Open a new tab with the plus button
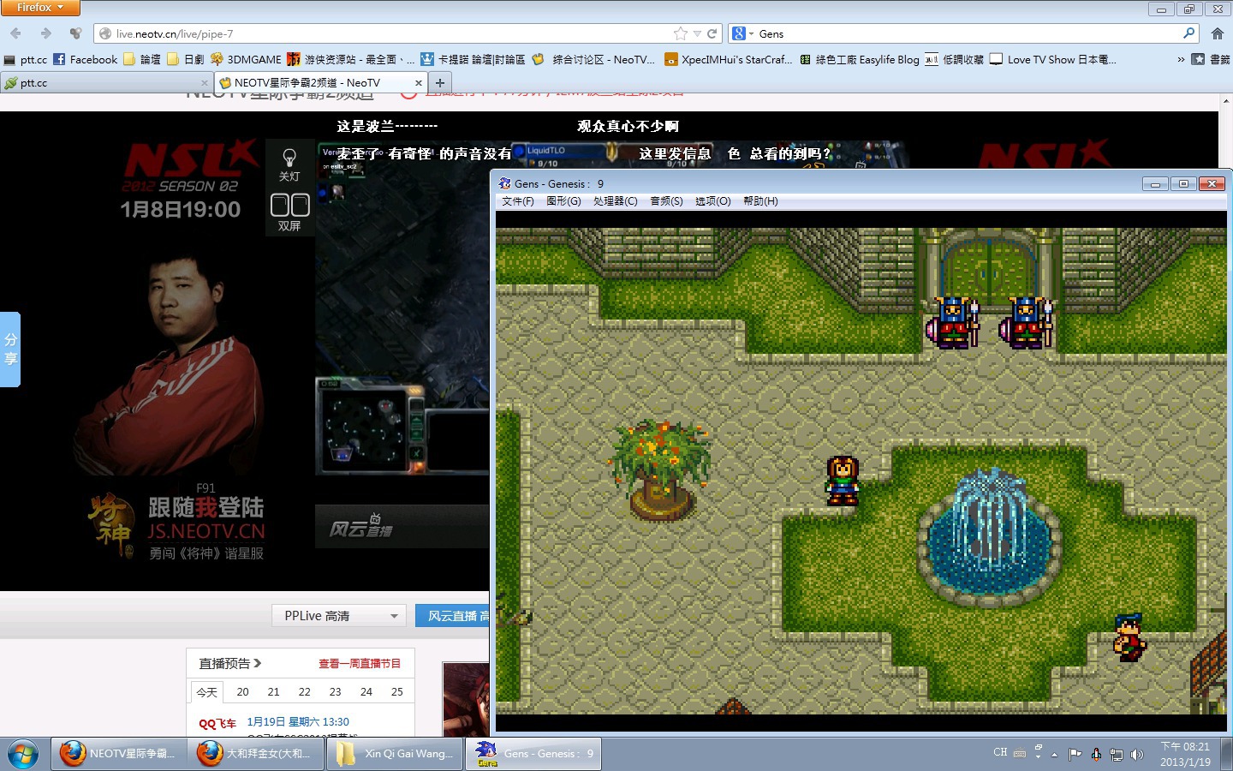Image resolution: width=1233 pixels, height=771 pixels. [440, 82]
